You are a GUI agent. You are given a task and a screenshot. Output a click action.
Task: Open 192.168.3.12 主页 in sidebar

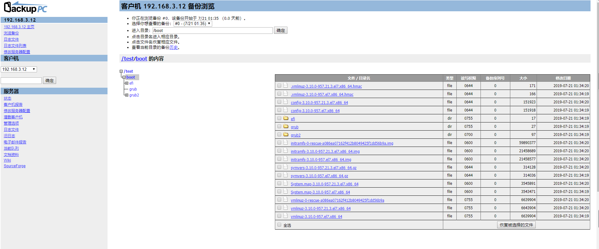[x=19, y=27]
